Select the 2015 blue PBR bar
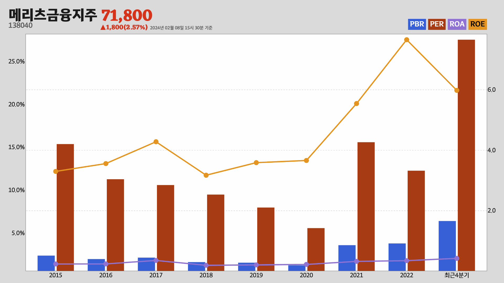This screenshot has height=283, width=504. (46, 263)
